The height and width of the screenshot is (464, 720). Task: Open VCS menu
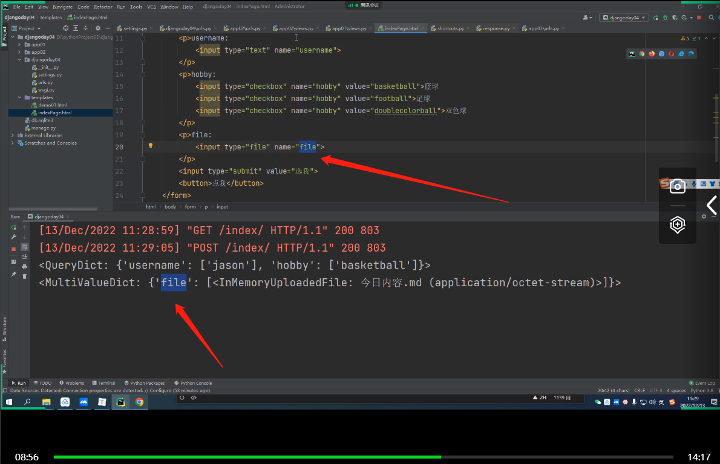[x=151, y=7]
